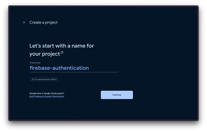207x132 pixels.
Task: Click the small 'Project name' field label
Action: click(35, 63)
